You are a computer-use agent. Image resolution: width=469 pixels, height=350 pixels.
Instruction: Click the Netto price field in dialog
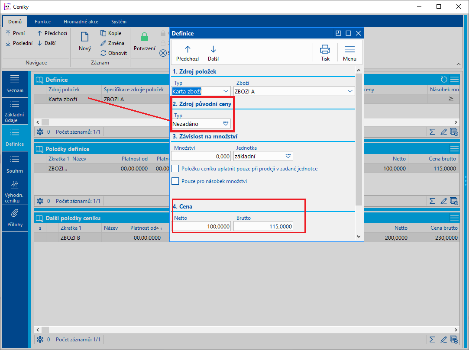202,226
